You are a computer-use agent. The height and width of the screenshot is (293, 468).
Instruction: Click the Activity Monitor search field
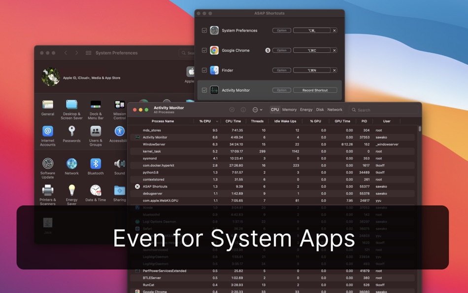click(384, 110)
